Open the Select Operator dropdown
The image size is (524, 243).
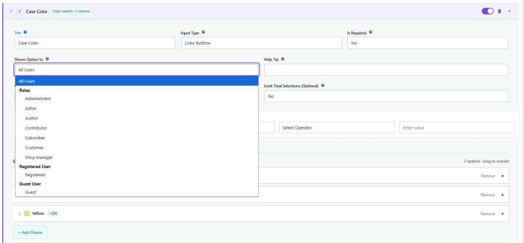tap(337, 128)
